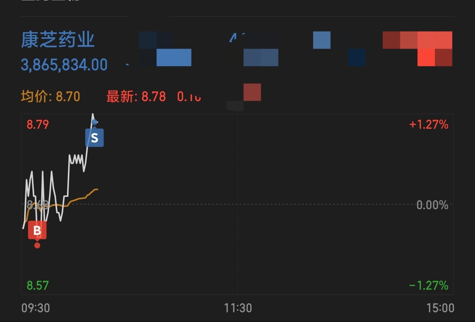Click the 09:30 time axis label
The image size is (475, 322).
(35, 308)
